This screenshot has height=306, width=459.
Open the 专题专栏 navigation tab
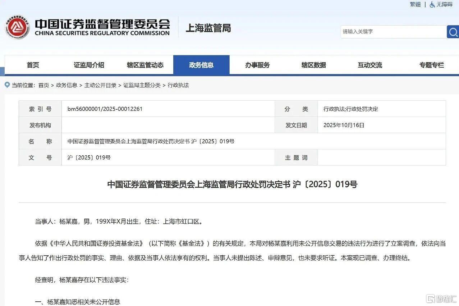click(432, 65)
